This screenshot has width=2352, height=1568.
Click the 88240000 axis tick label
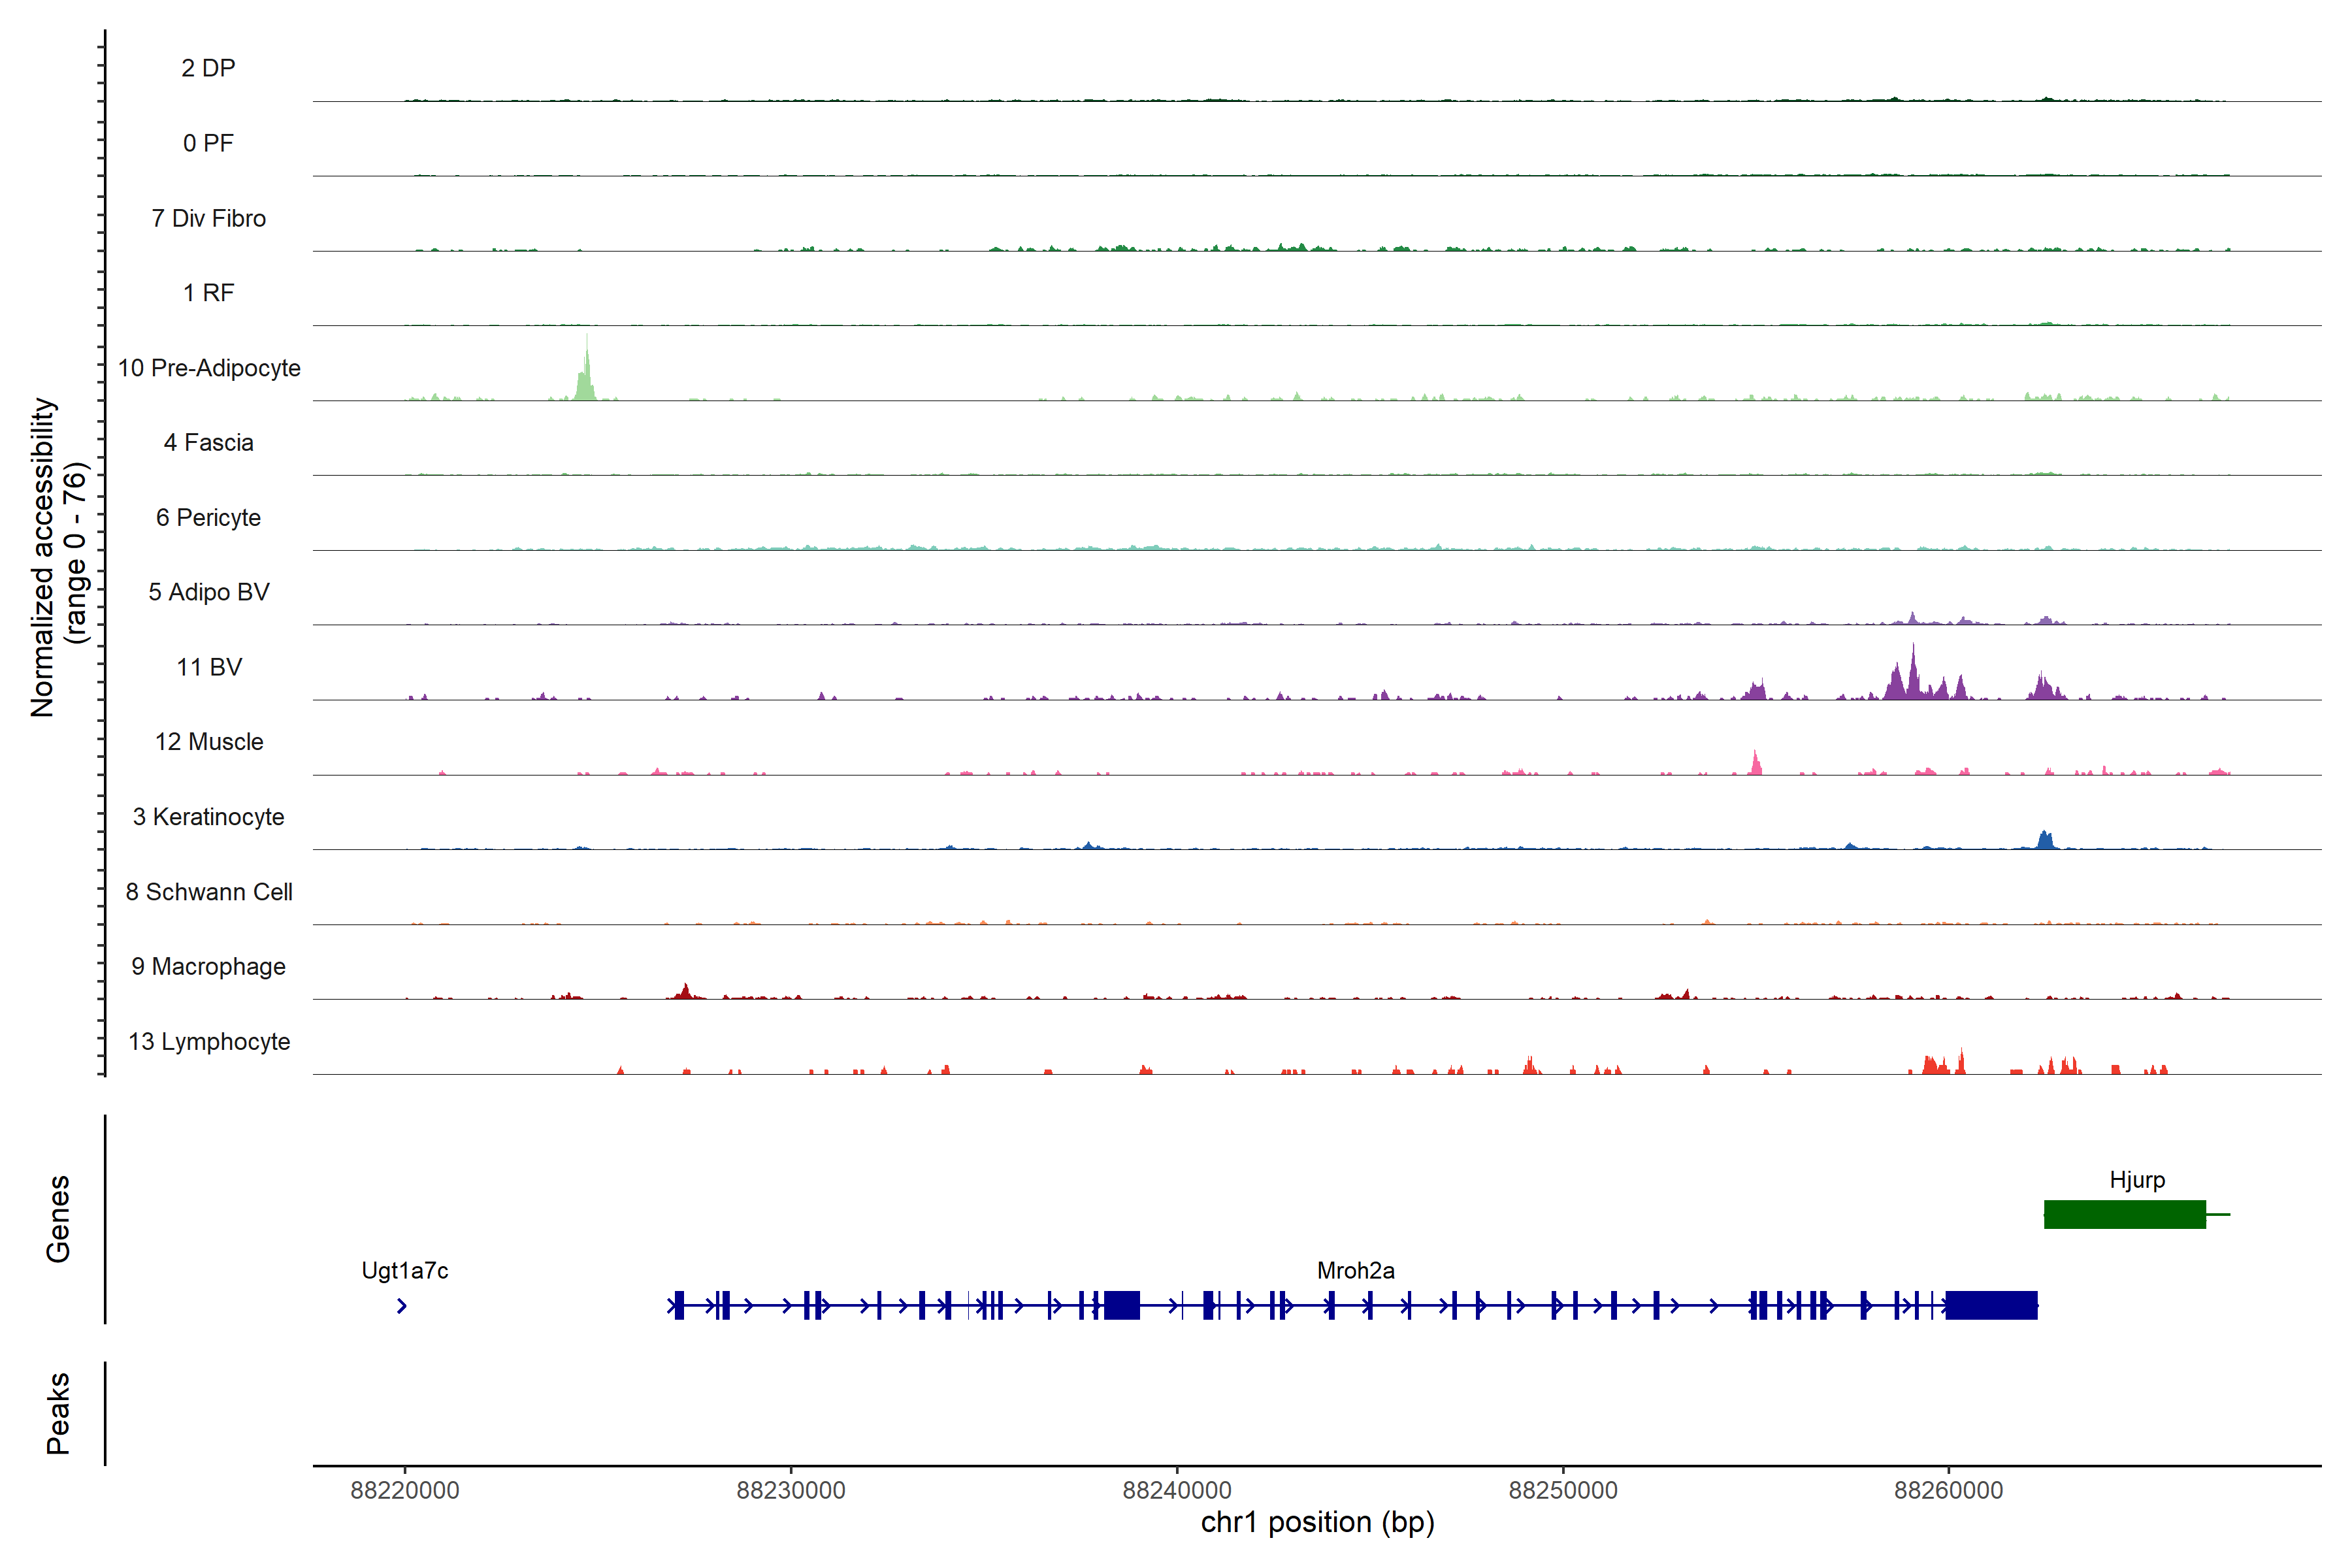click(1176, 1490)
